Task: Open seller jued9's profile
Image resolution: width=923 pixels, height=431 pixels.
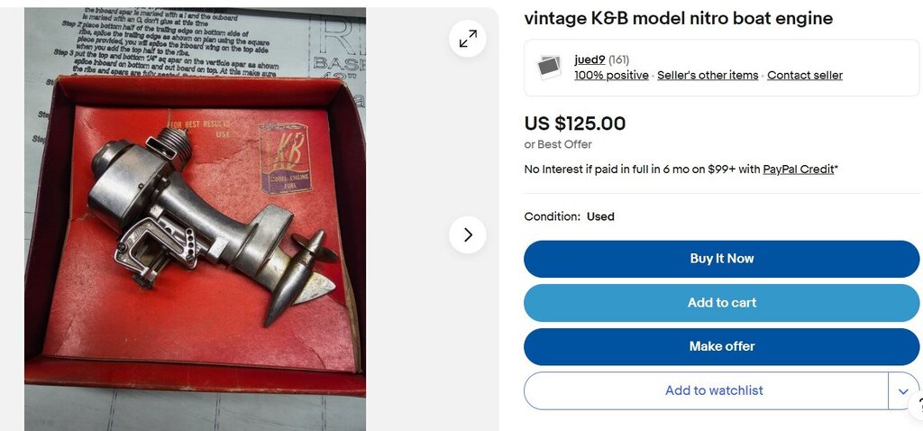Action: (x=589, y=60)
